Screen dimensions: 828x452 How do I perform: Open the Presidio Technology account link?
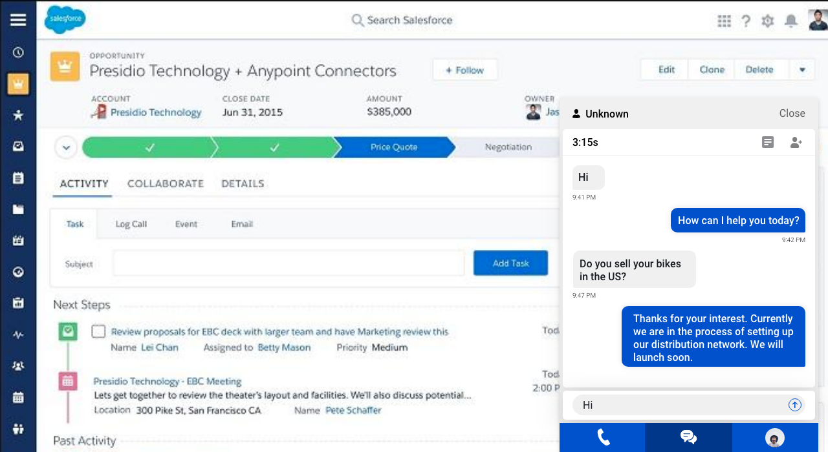pos(156,112)
